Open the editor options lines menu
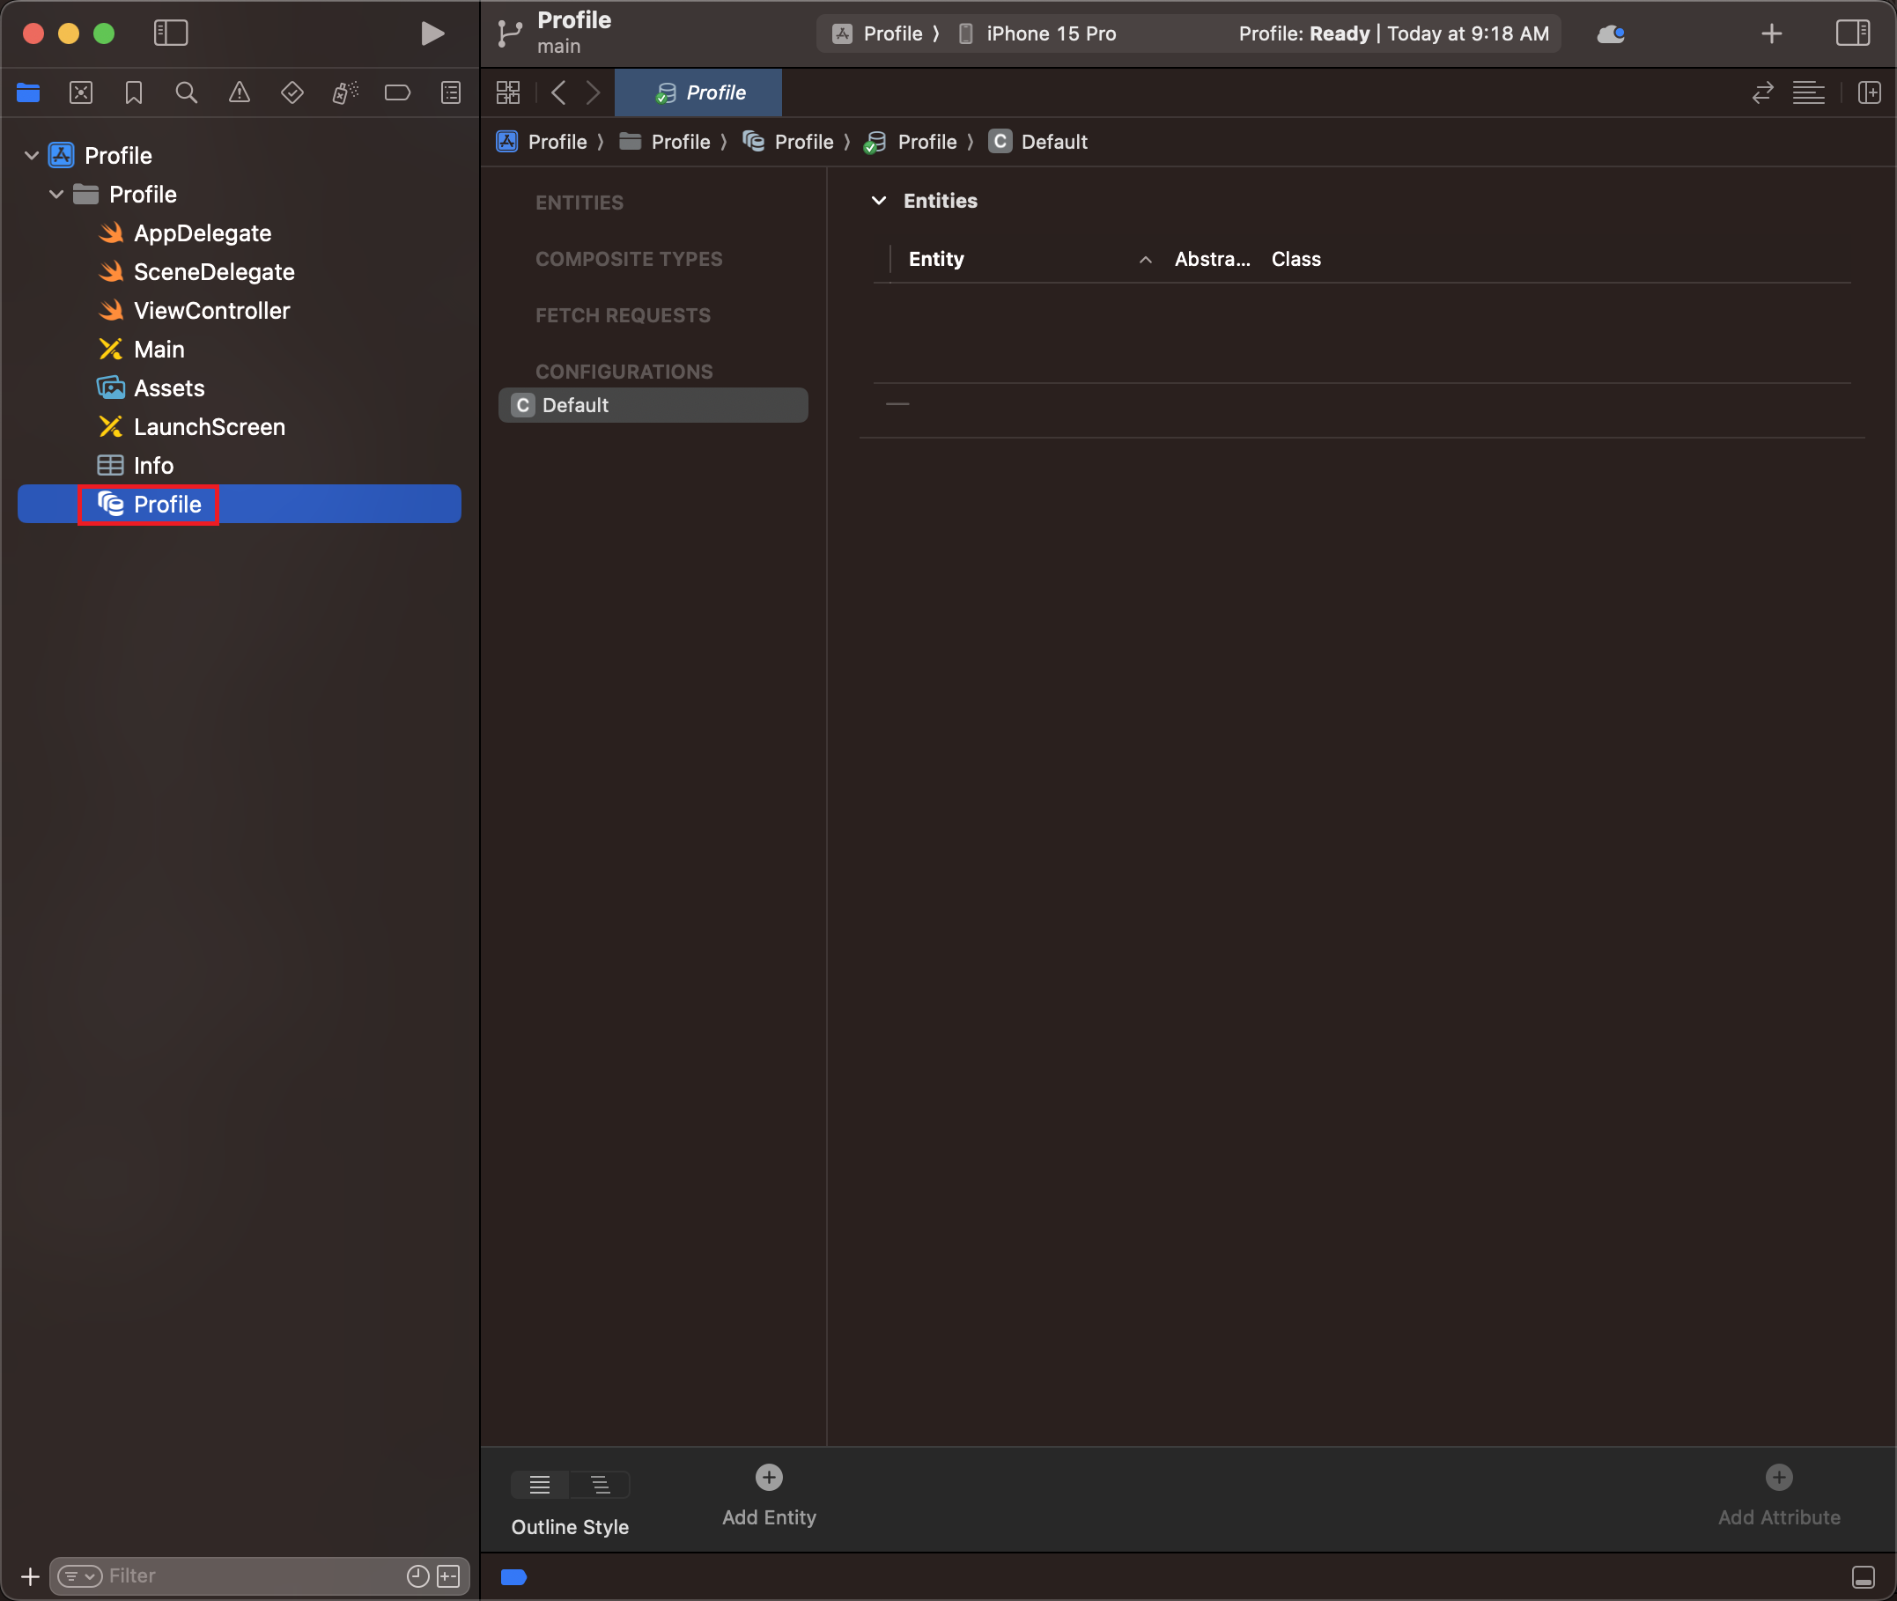Image resolution: width=1897 pixels, height=1601 pixels. click(1808, 92)
